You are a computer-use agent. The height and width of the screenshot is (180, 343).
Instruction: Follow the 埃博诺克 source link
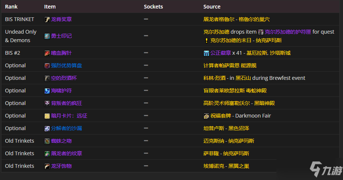(214, 166)
